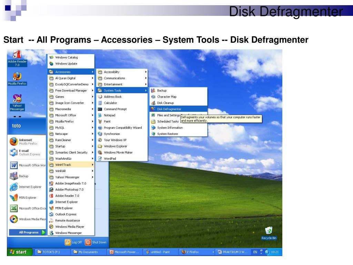Click the Address Book icon

(x=100, y=97)
